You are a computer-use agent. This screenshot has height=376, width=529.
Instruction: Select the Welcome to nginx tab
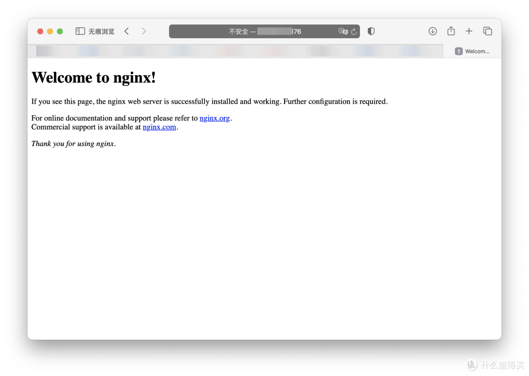point(472,51)
